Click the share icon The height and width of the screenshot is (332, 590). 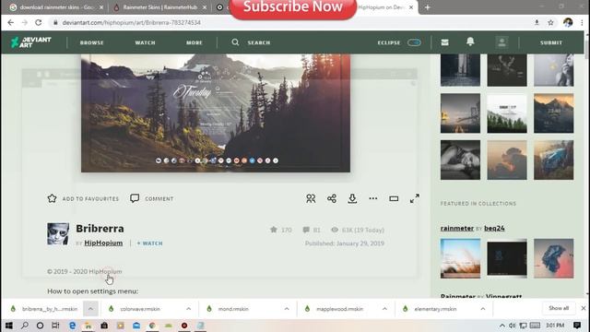point(332,198)
